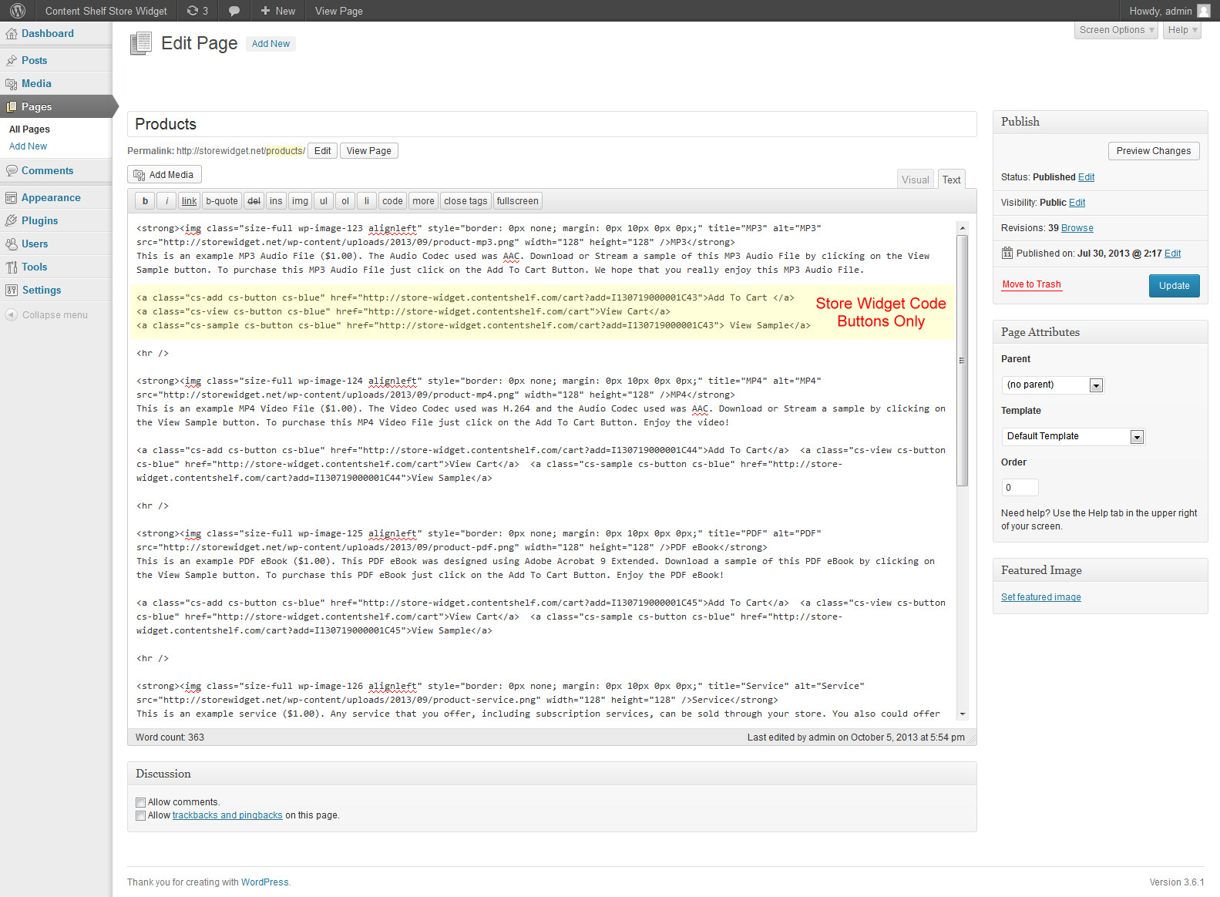The height and width of the screenshot is (897, 1220).
Task: Click Move to Trash link
Action: [x=1031, y=284]
